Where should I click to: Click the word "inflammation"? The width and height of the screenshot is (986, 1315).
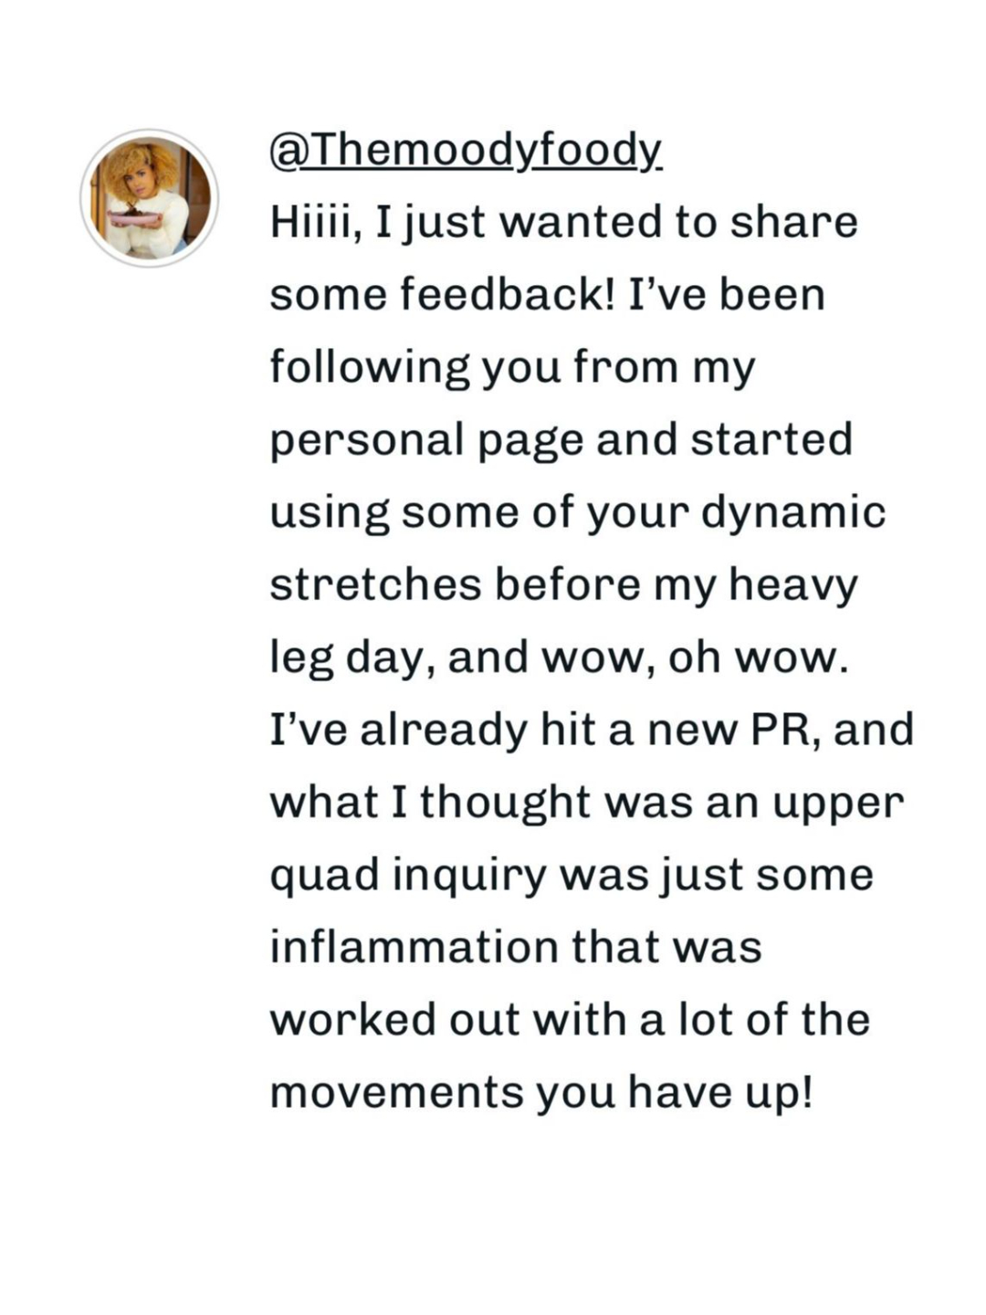coord(414,948)
